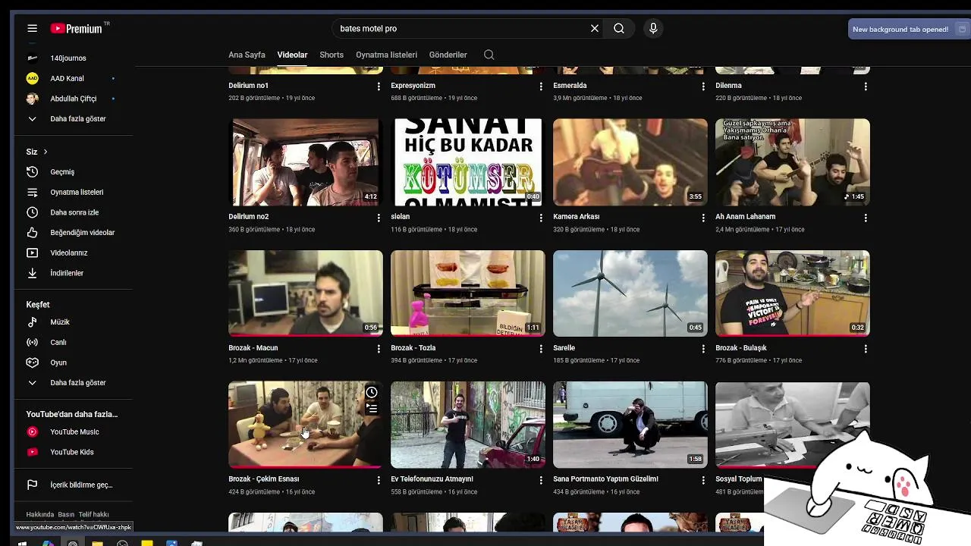Click the Hakkında footer link

[40, 514]
